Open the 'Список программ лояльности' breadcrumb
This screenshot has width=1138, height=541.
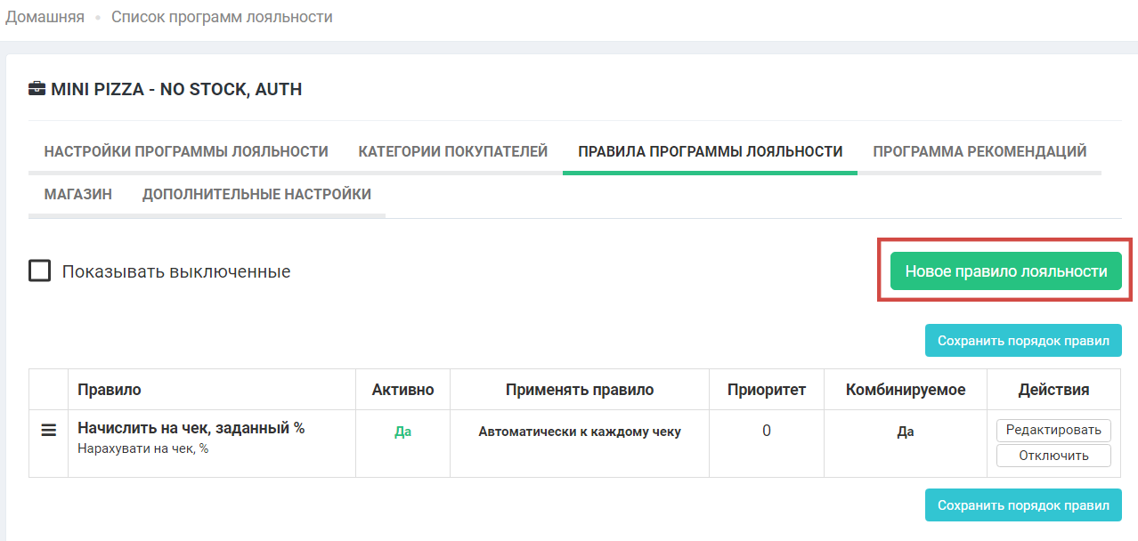tap(222, 17)
